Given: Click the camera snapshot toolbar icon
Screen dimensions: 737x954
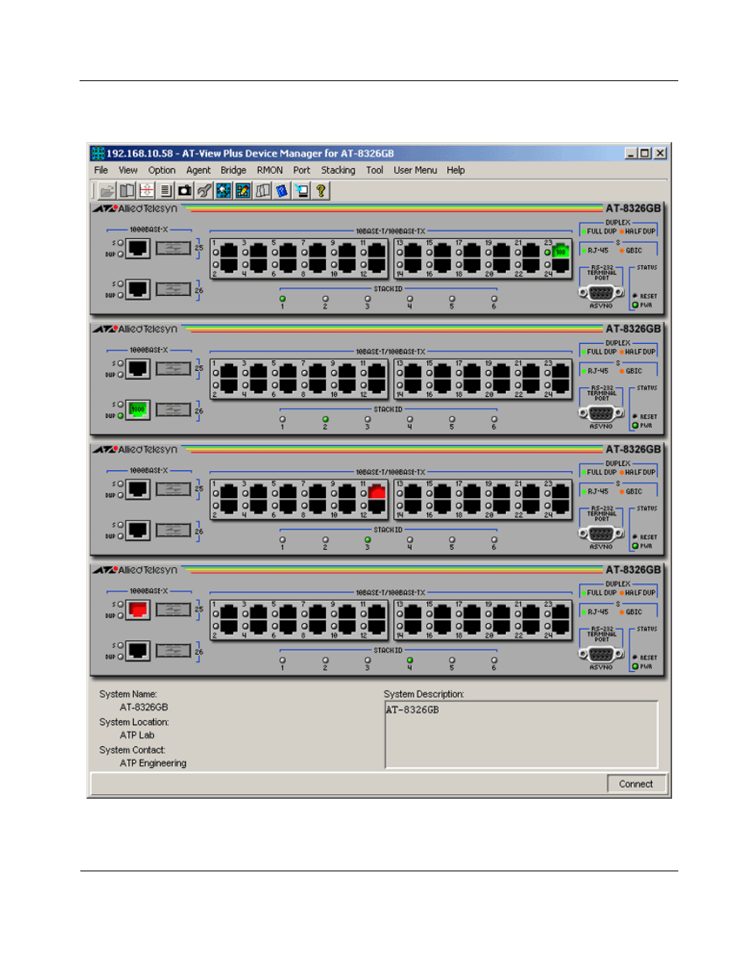Looking at the screenshot, I should (185, 190).
